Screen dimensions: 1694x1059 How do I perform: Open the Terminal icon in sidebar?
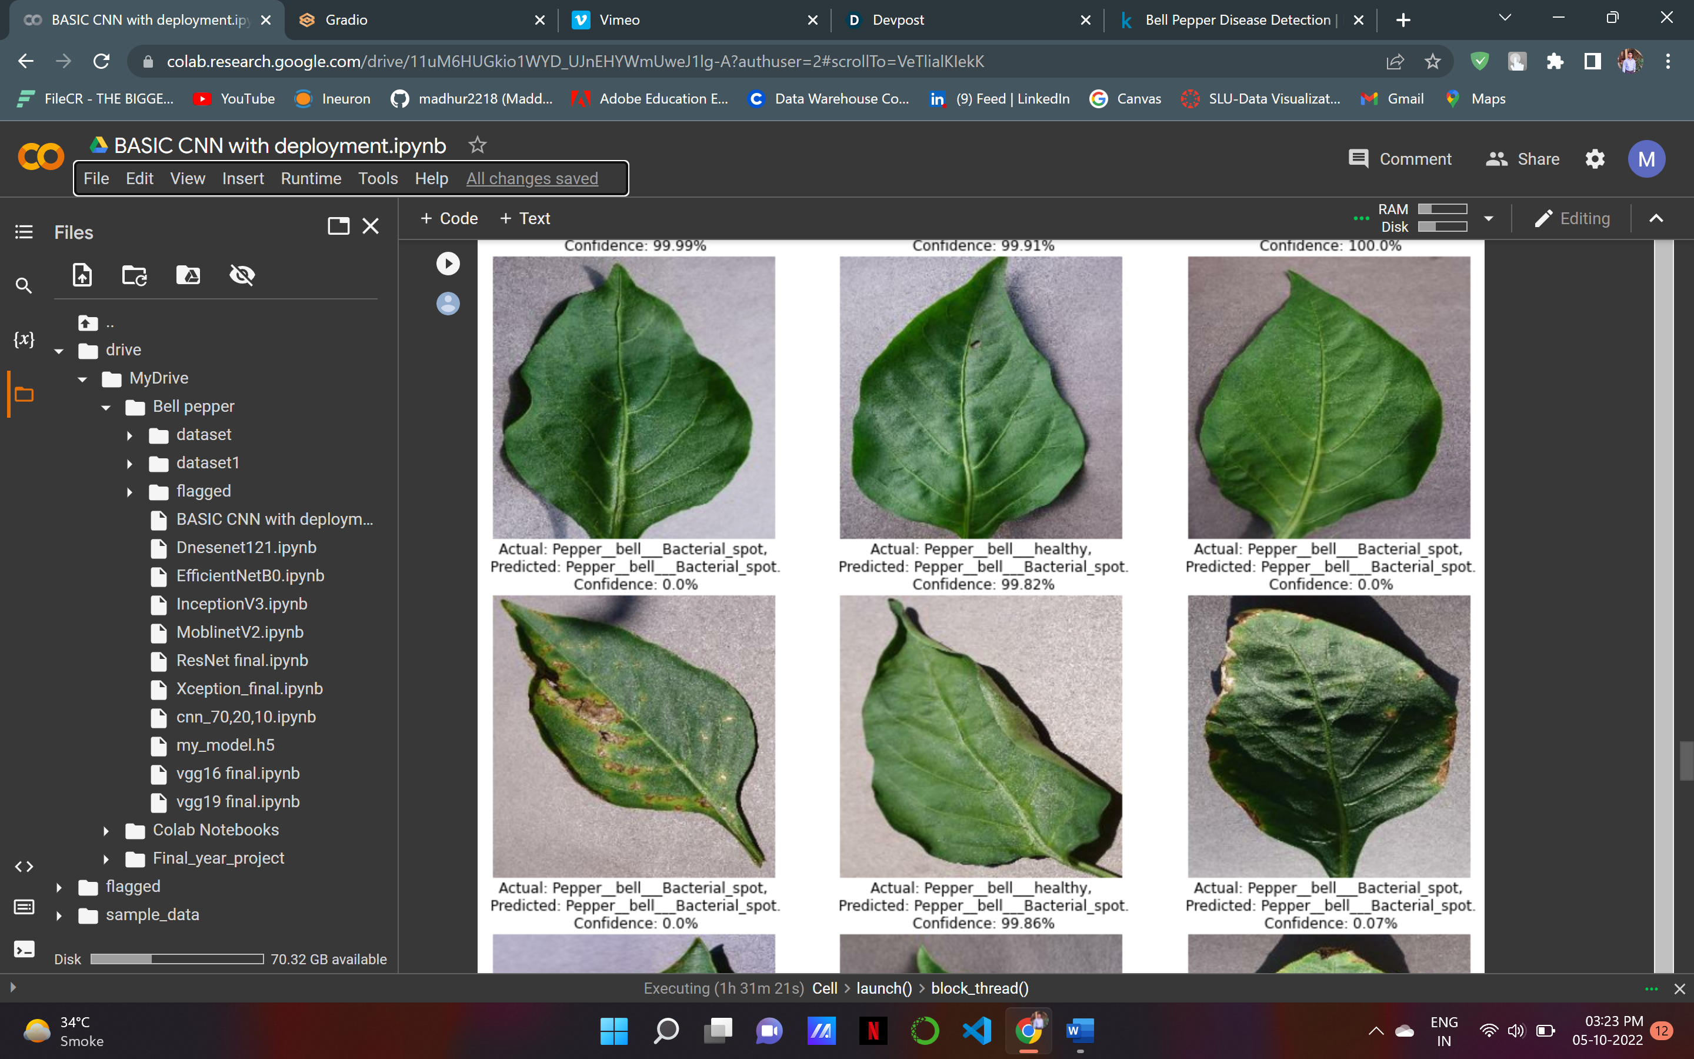click(x=24, y=950)
